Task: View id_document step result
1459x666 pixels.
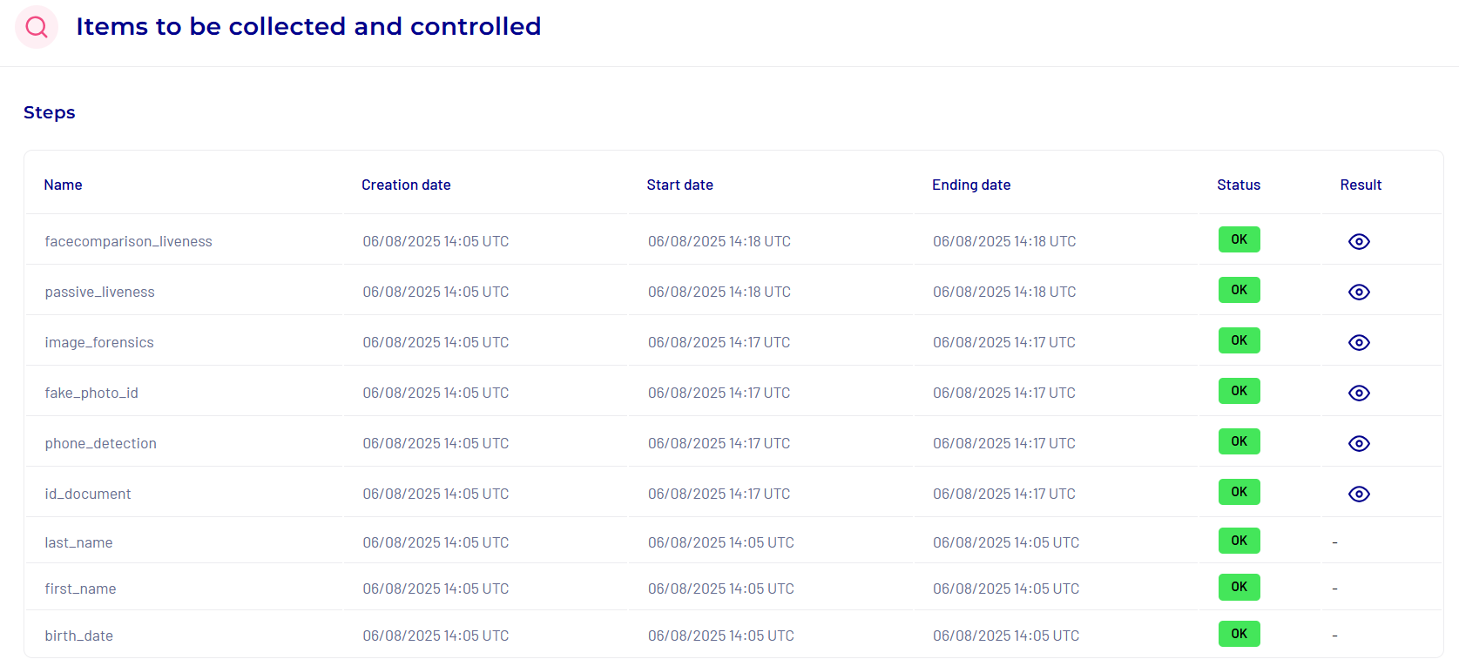Action: [x=1359, y=494]
